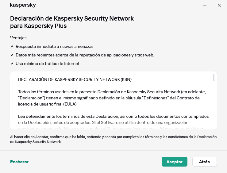Click the declaration text scrollbar thumb
Screen dimensions: 227x173
(x=214, y=78)
